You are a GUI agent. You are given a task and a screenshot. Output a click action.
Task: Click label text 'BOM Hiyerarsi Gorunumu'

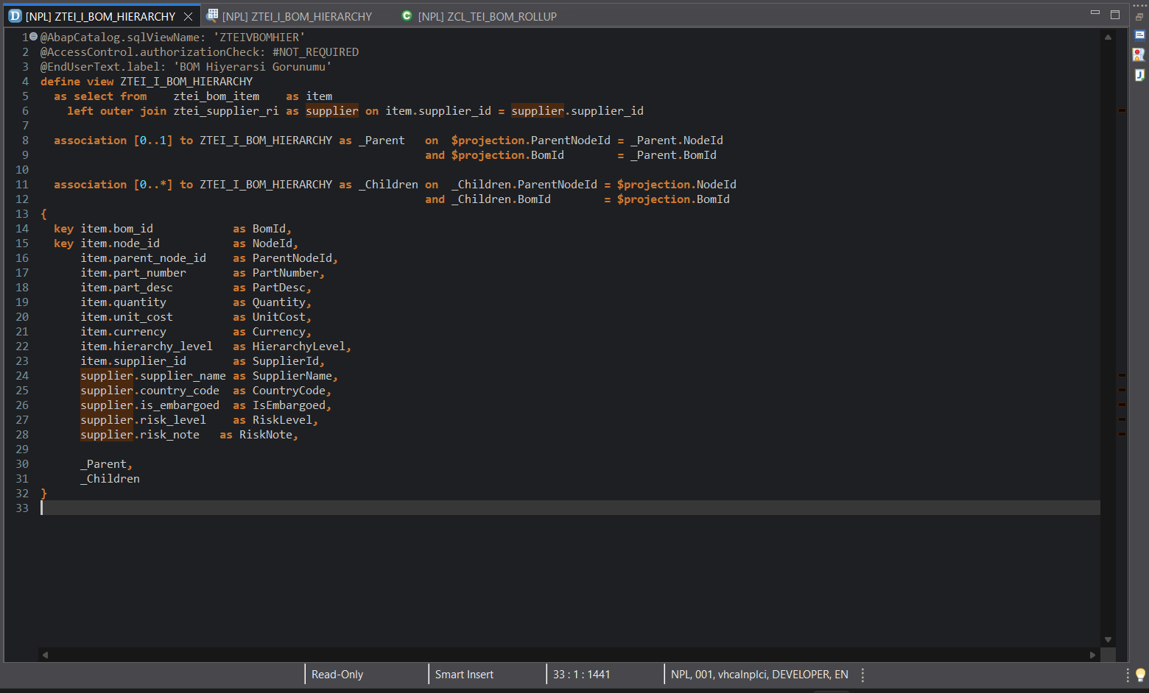(x=253, y=67)
